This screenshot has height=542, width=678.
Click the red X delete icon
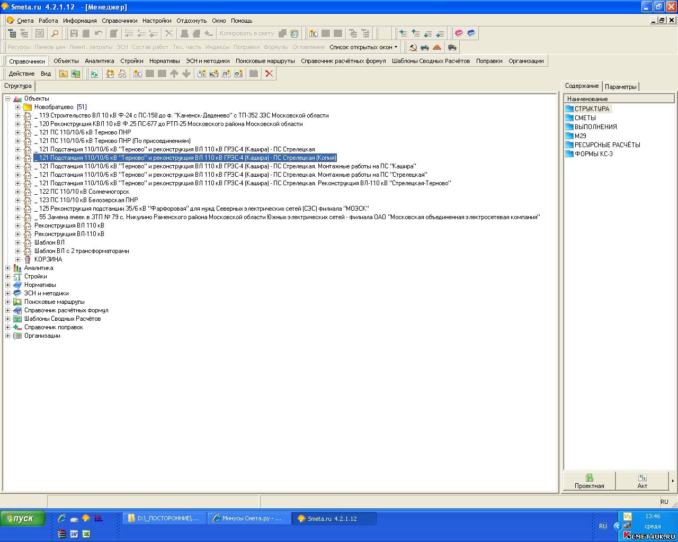click(269, 74)
